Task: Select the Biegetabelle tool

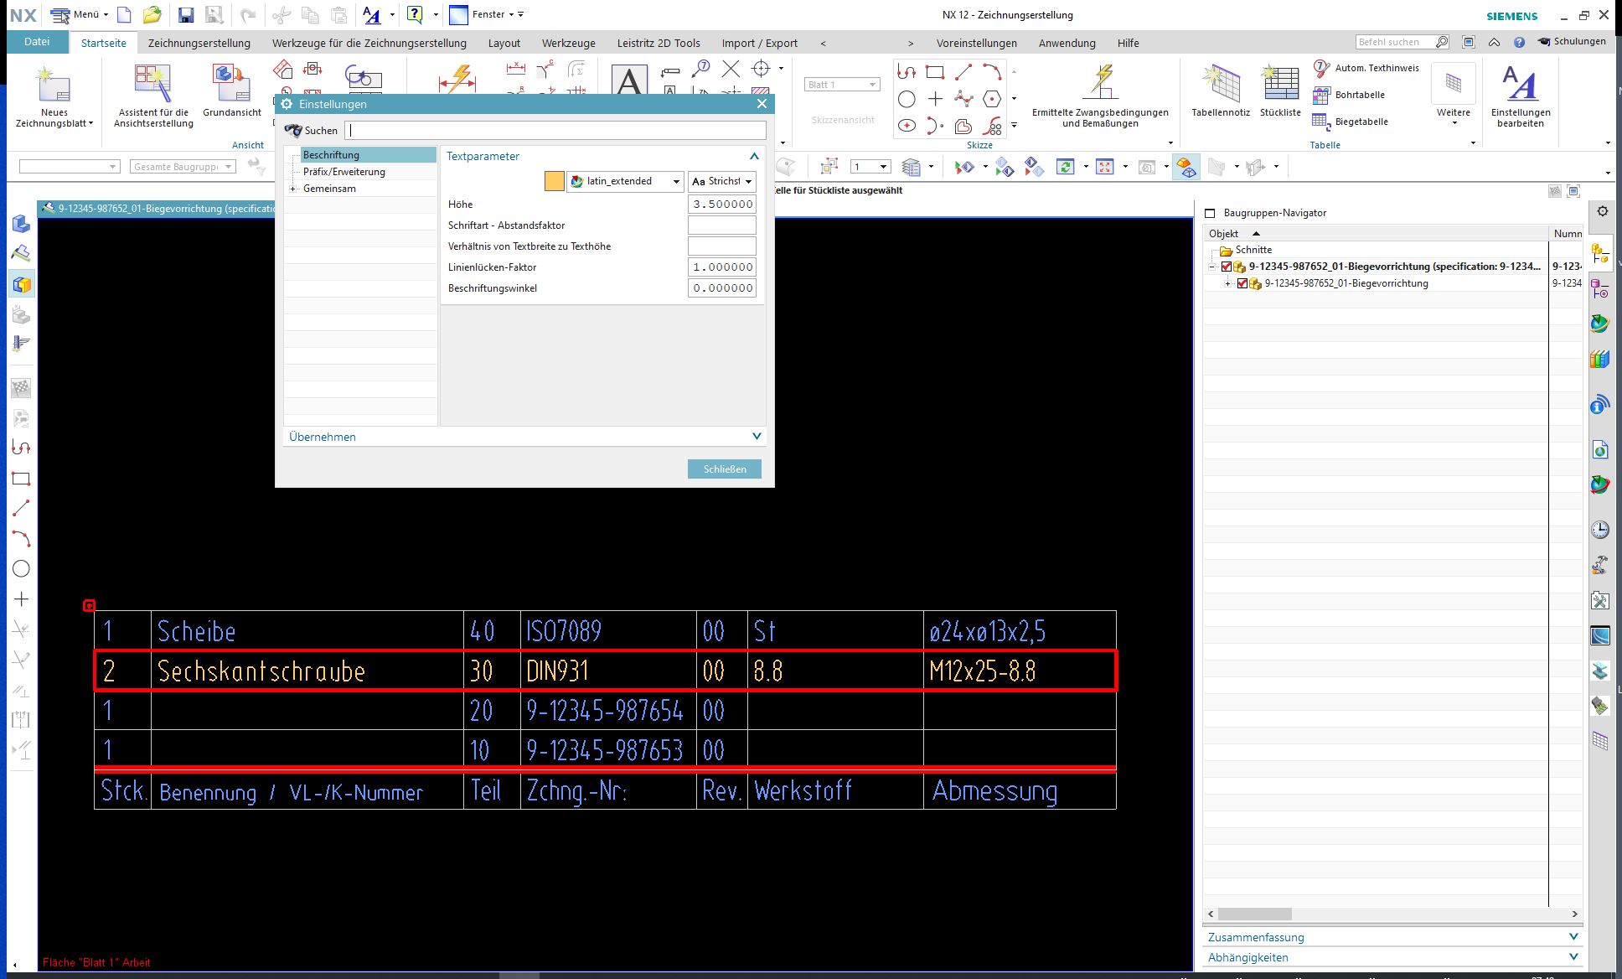Action: point(1351,122)
